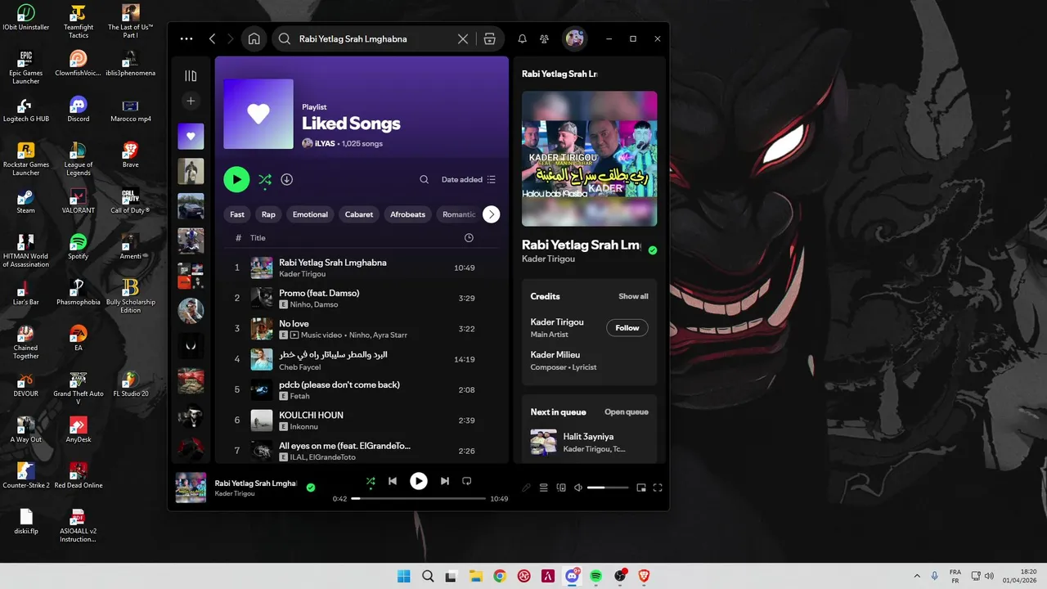The width and height of the screenshot is (1047, 589).
Task: Open the notifications bell
Action: coord(522,38)
